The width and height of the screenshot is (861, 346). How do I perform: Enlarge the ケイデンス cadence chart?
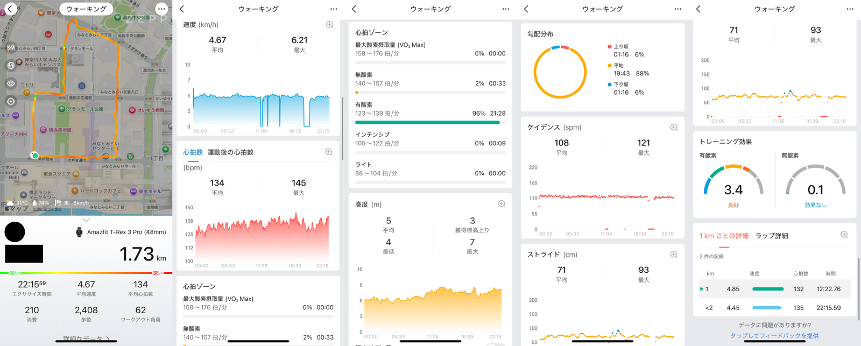[674, 128]
